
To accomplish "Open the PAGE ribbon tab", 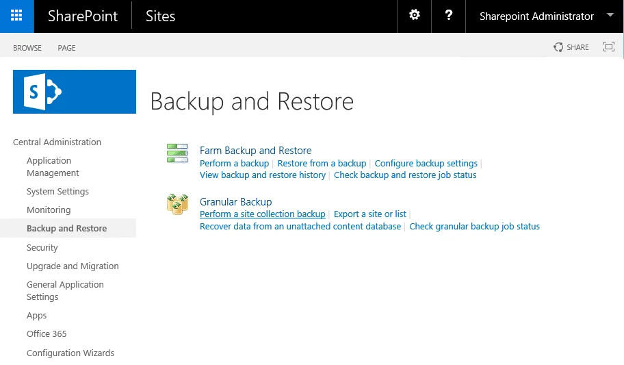I will pyautogui.click(x=66, y=48).
